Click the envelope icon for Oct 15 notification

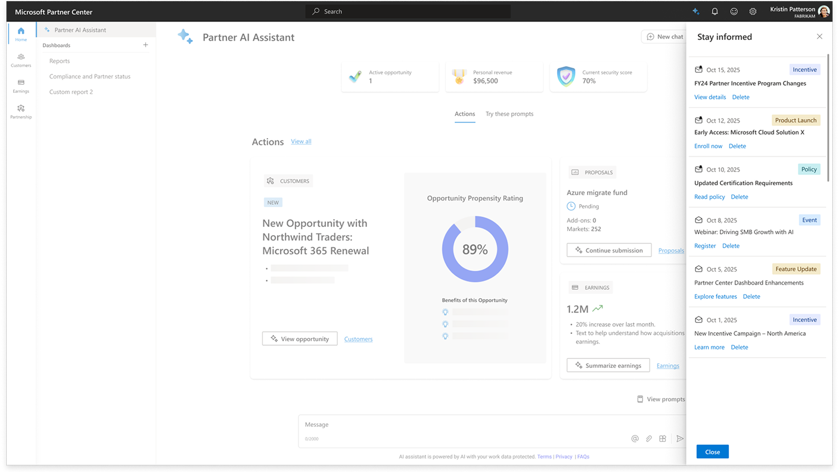pyautogui.click(x=698, y=70)
